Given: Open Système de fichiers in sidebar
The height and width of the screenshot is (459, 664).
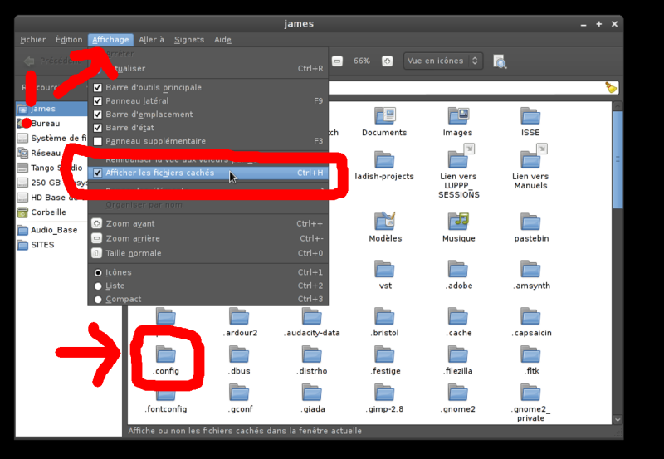Looking at the screenshot, I should point(51,138).
